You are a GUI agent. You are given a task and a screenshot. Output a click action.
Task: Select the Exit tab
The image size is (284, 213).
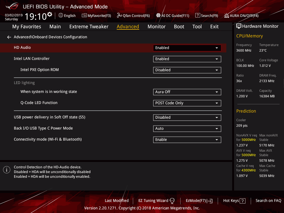pos(214,27)
